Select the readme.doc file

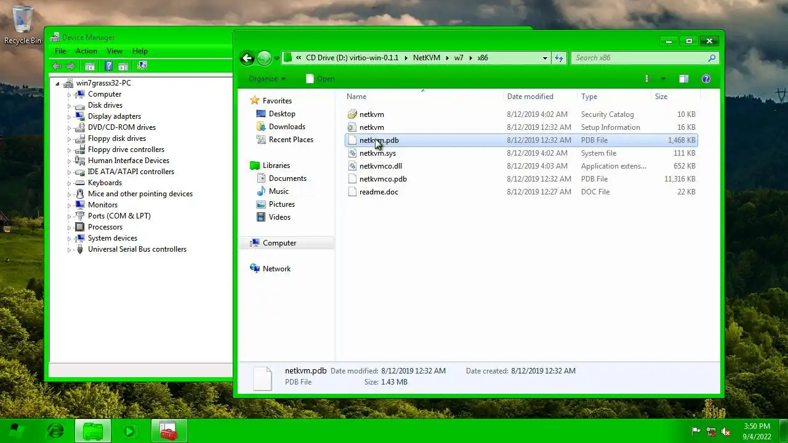pos(521,192)
